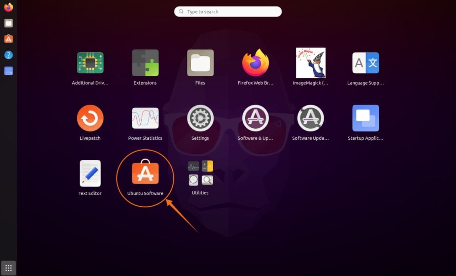Open Livepatch
The image size is (456, 276).
coord(90,118)
